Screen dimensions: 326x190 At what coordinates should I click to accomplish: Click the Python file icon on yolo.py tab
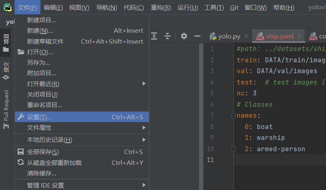point(213,36)
